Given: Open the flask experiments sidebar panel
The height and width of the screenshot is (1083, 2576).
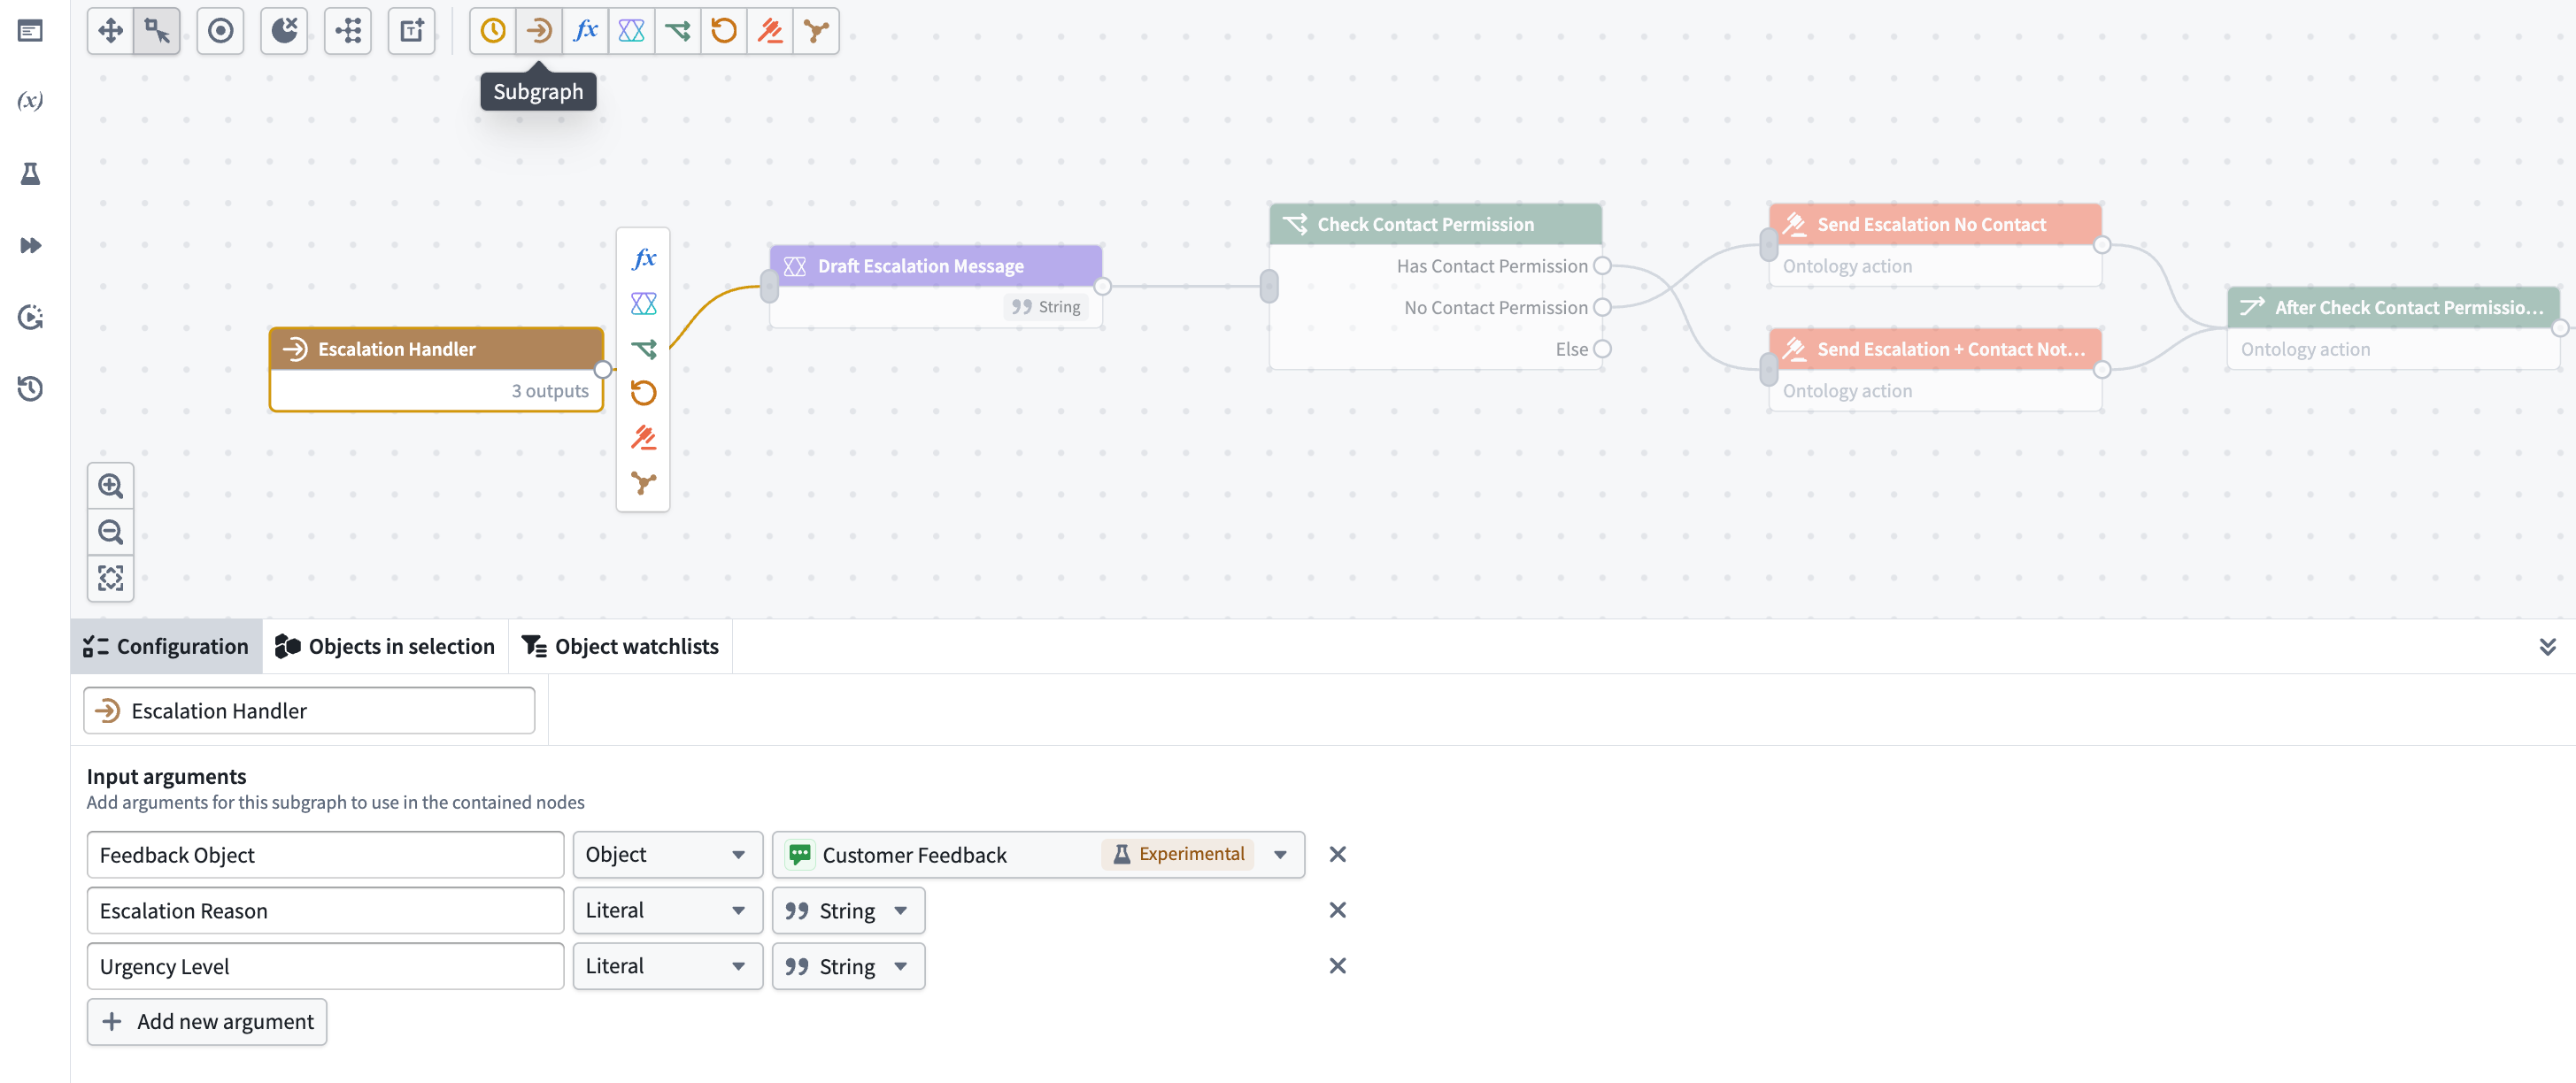Looking at the screenshot, I should [x=31, y=173].
